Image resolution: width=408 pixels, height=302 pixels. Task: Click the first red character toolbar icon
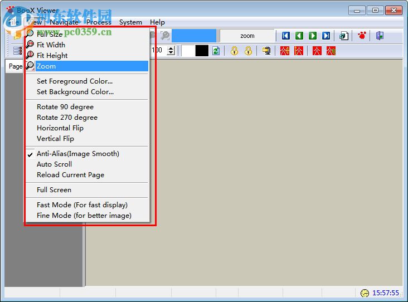[x=285, y=51]
